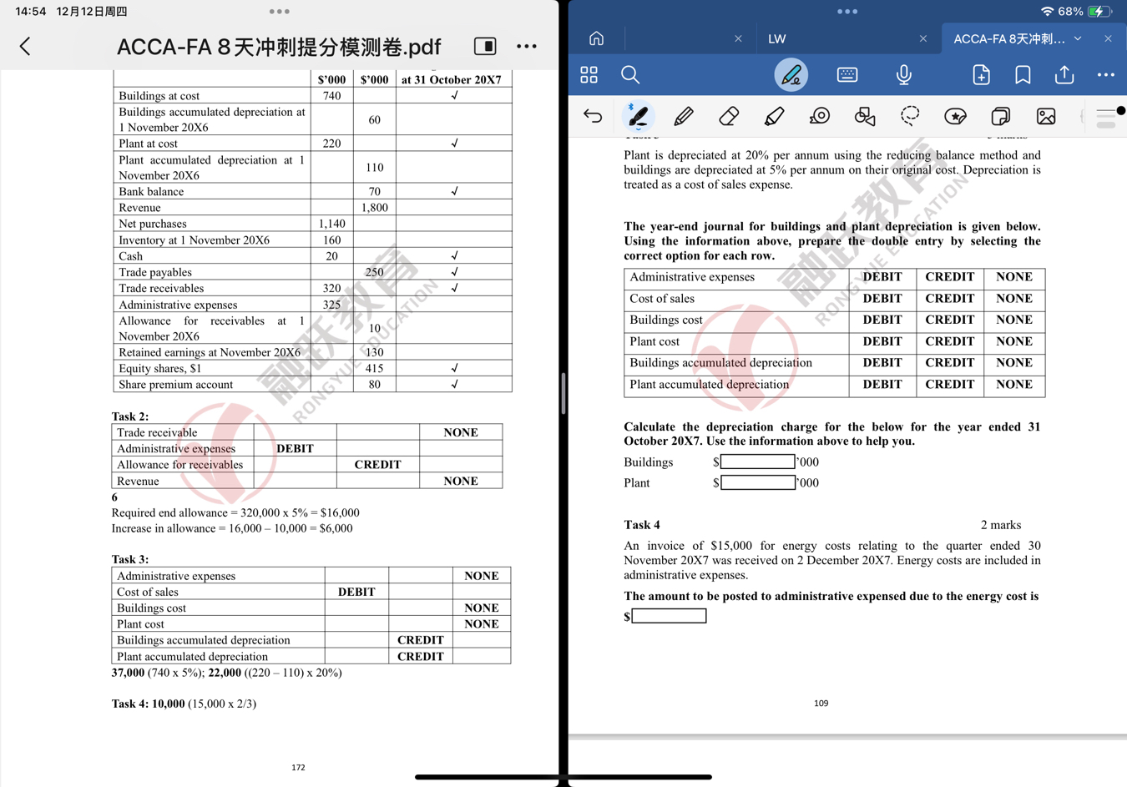Image resolution: width=1127 pixels, height=787 pixels.
Task: Select the stacked squares tool icon
Action: point(1000,116)
